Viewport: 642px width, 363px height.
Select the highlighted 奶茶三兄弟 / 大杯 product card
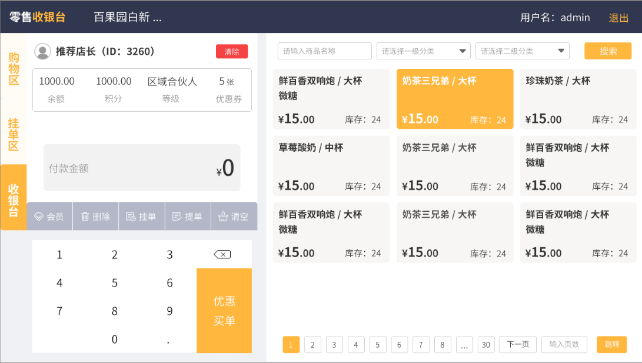[454, 99]
